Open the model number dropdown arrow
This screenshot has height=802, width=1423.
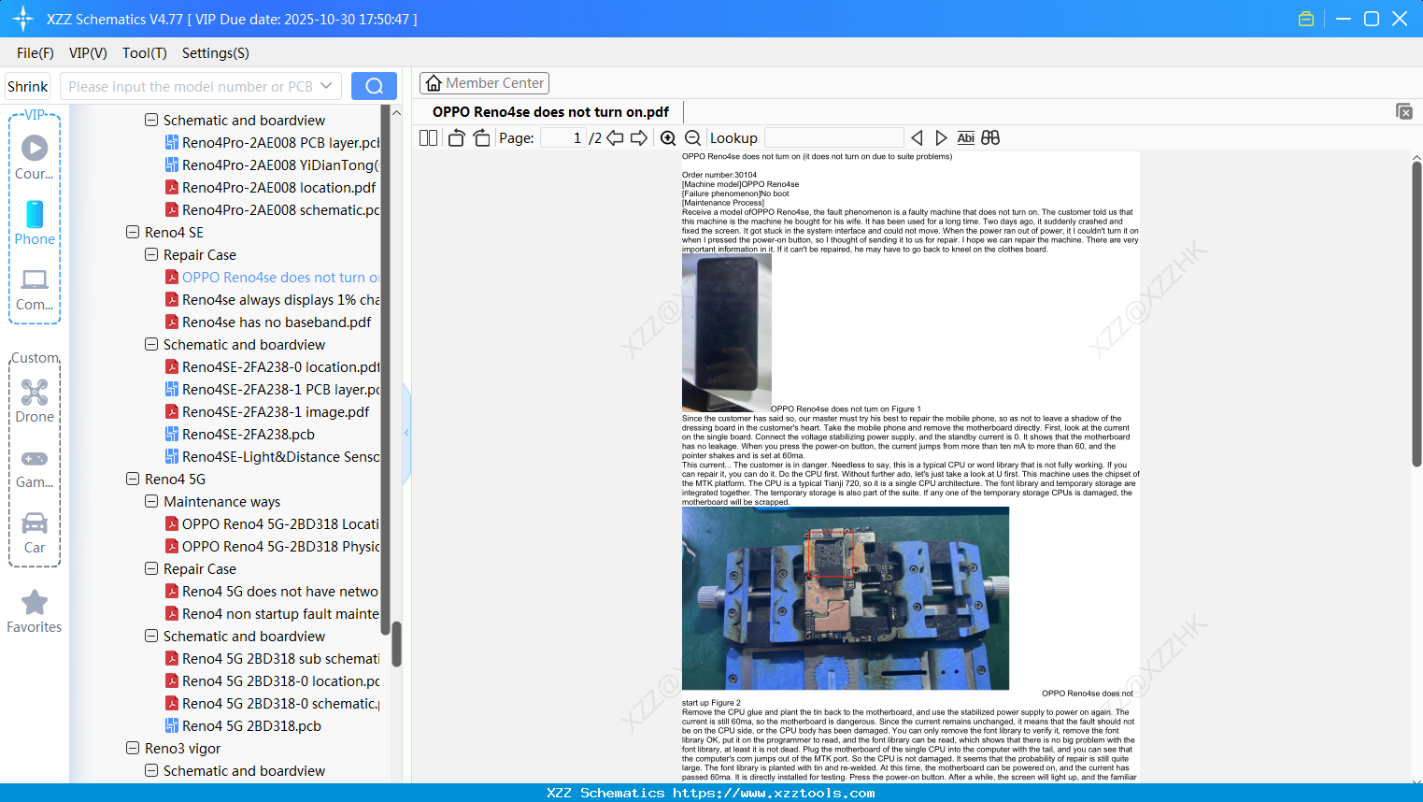[326, 86]
